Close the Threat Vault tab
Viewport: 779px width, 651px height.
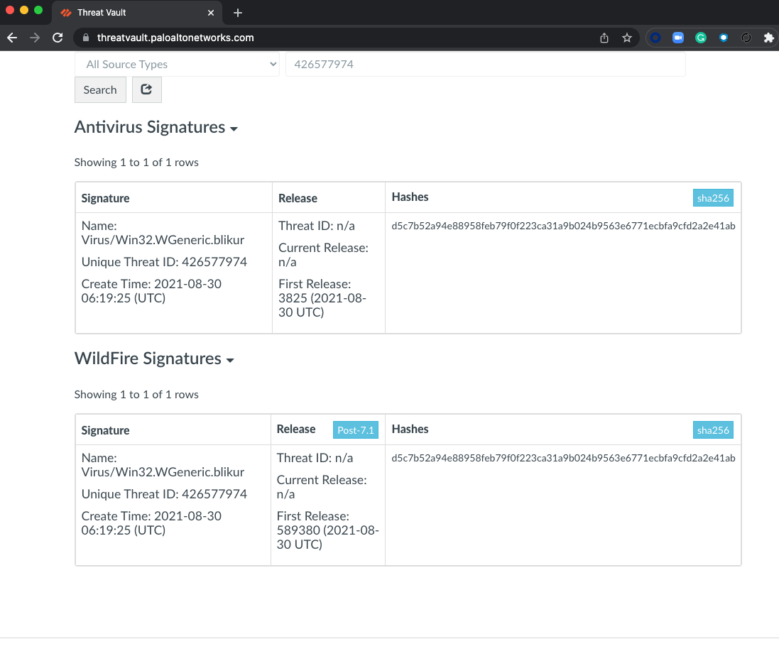pos(211,13)
